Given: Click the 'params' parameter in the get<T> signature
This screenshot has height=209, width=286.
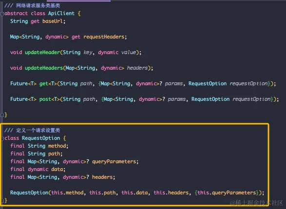Looking at the screenshot, I should coord(174,84).
